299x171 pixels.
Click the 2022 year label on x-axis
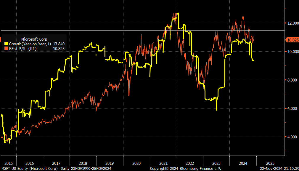pos(190,163)
